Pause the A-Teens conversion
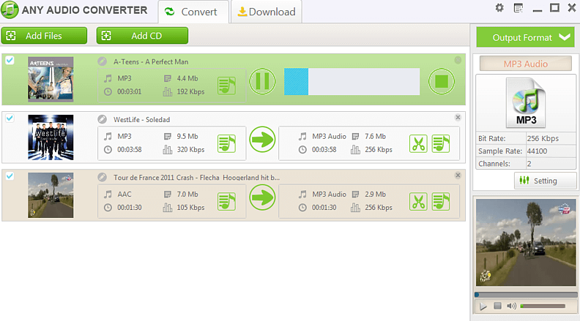580x321 pixels. point(262,81)
